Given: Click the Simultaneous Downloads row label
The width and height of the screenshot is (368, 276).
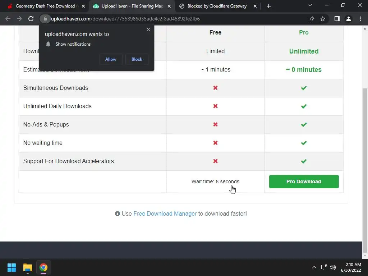Looking at the screenshot, I should 56,88.
